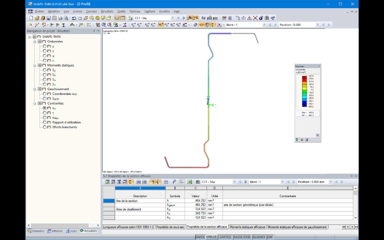
Task: Click the filter funnel icon in table toolbar
Action: pyautogui.click(x=174, y=182)
